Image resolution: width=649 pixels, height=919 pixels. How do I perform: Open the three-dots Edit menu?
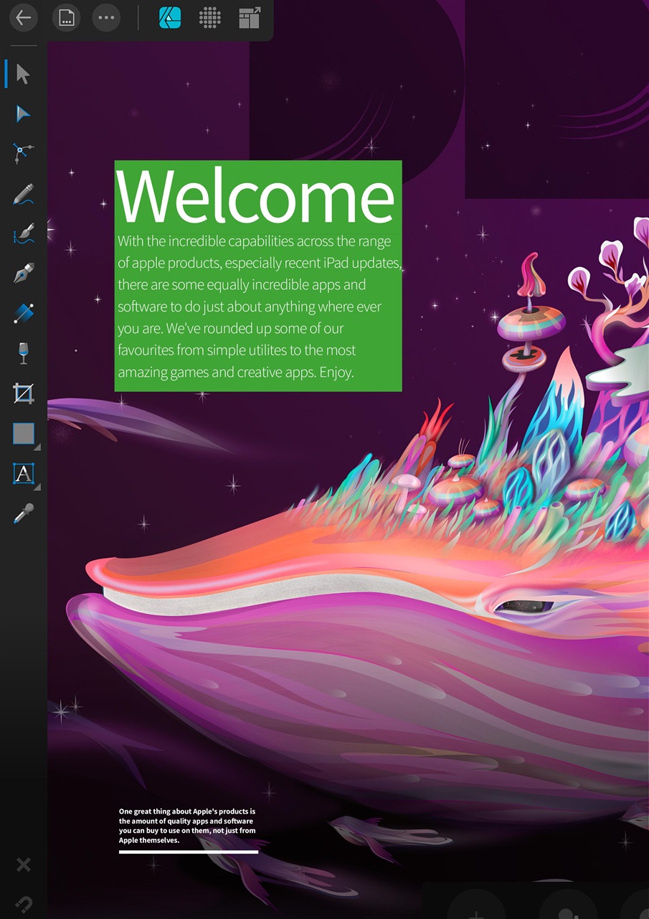click(106, 18)
